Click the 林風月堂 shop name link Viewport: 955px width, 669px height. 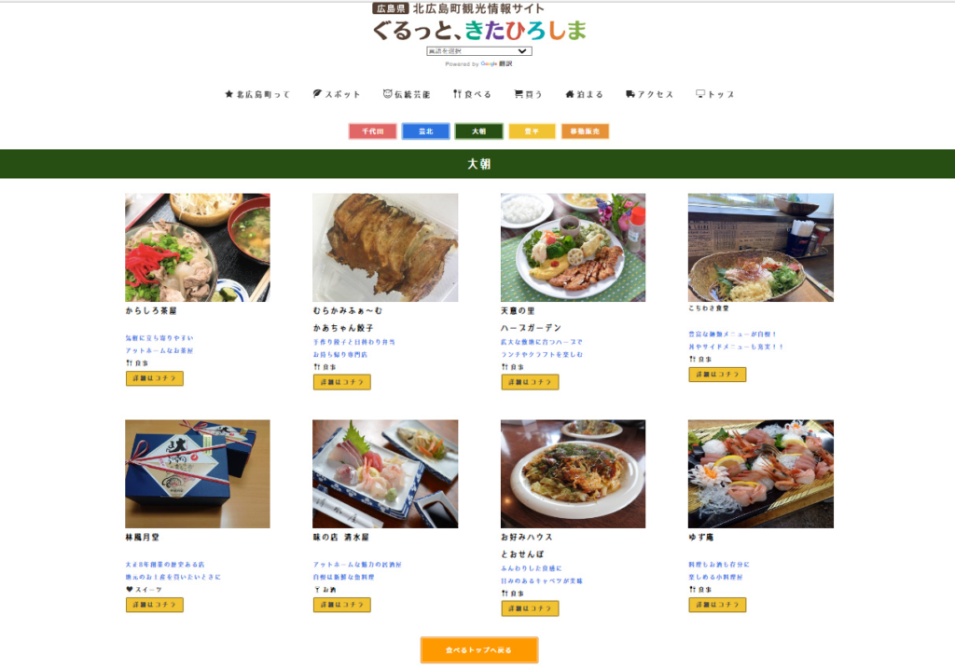click(143, 538)
